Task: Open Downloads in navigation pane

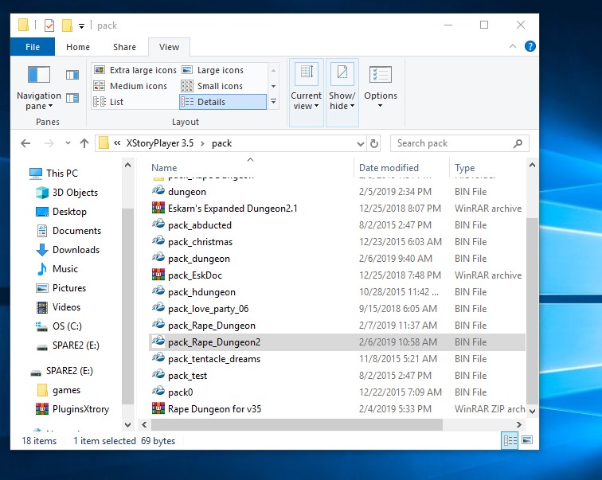Action: [68, 250]
